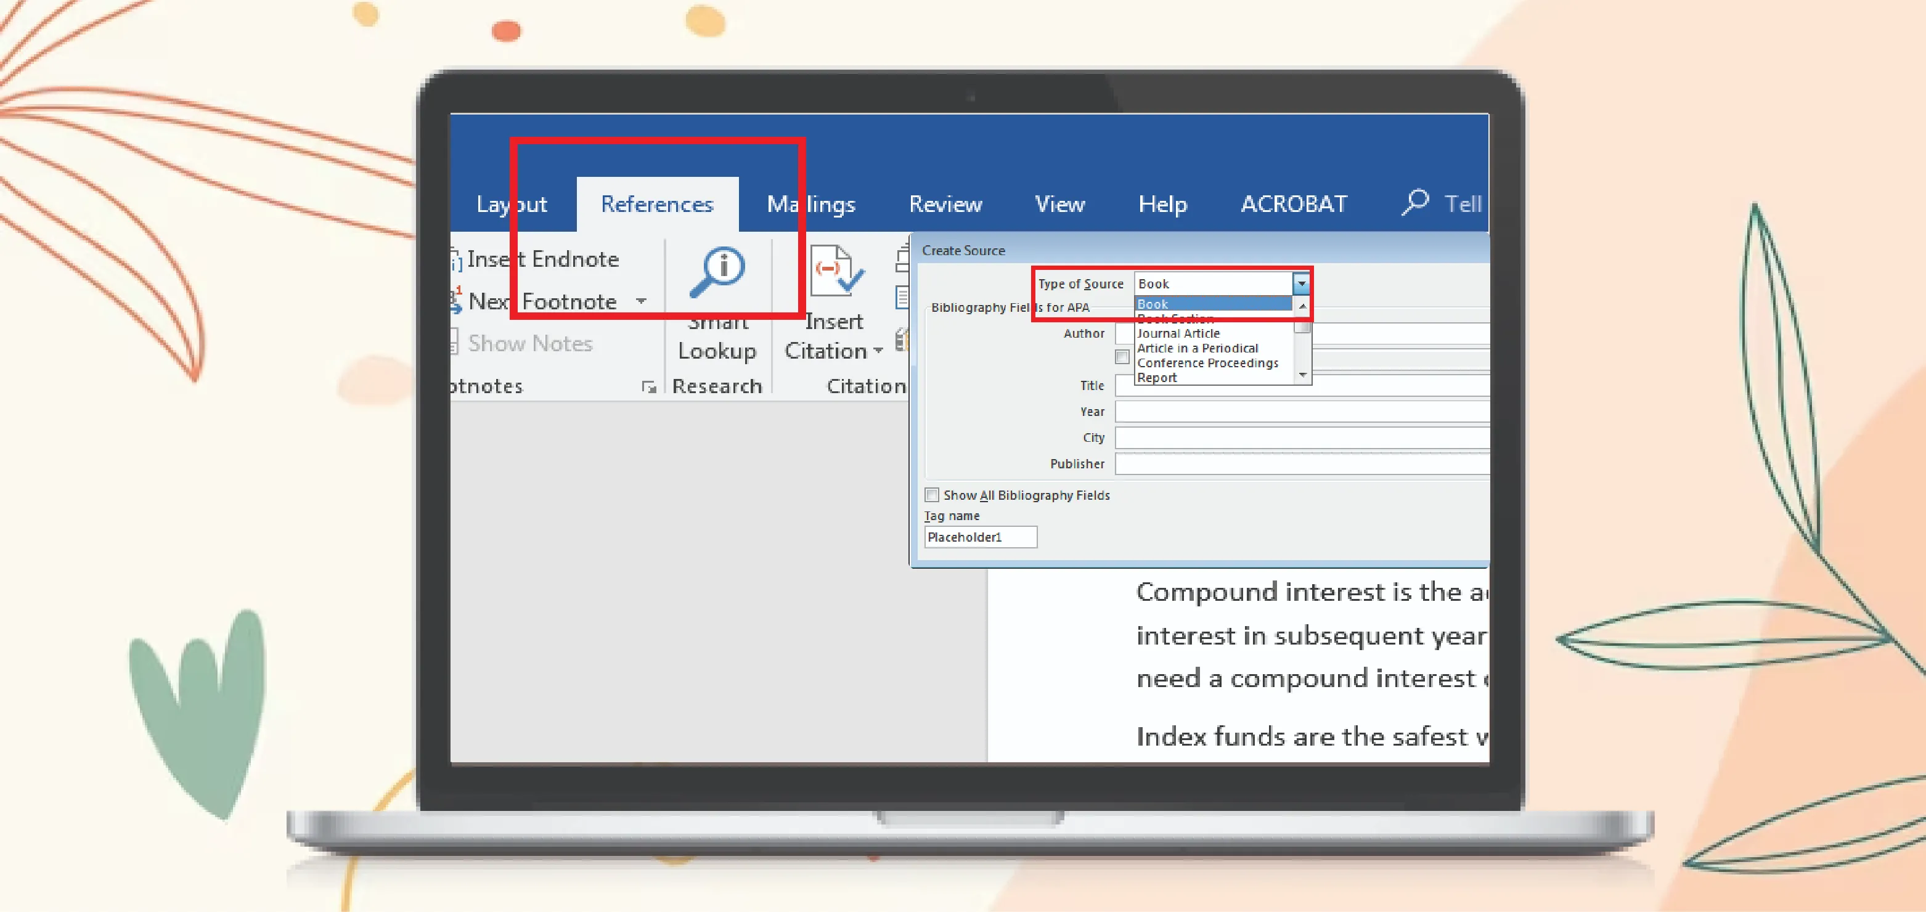Expand the Next Footnote dropdown arrow
The image size is (1926, 912).
pos(641,301)
